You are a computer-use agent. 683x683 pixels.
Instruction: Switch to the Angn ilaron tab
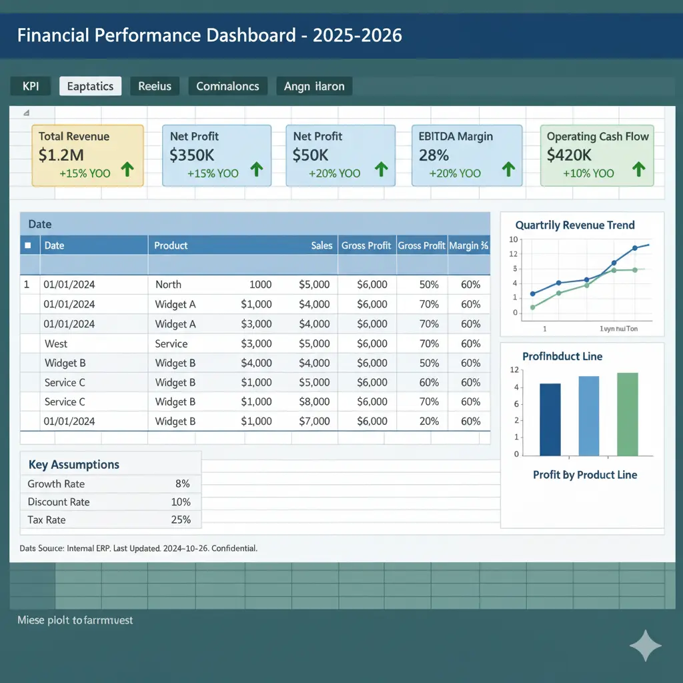(313, 85)
